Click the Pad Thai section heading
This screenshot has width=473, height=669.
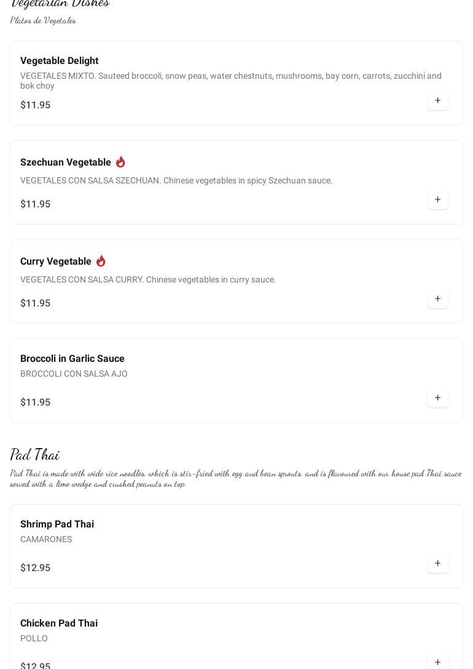point(35,455)
